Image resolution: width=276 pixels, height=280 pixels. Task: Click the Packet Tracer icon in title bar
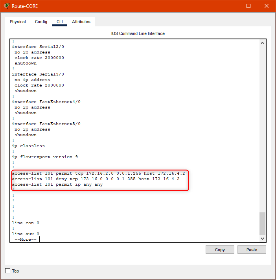click(x=7, y=6)
